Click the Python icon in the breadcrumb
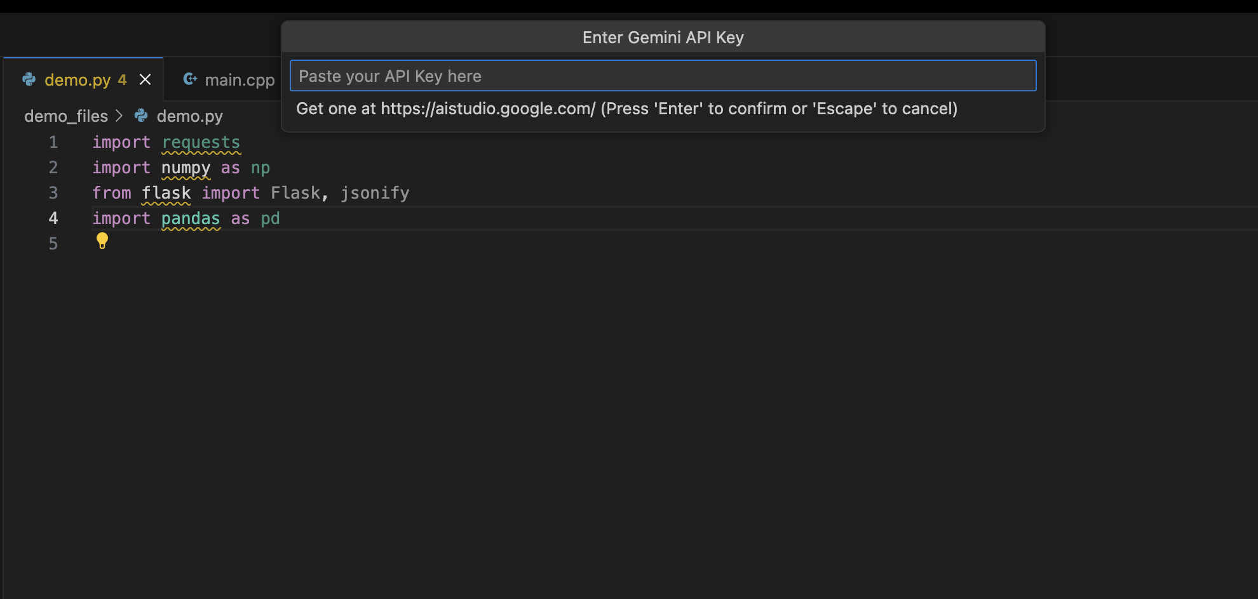Image resolution: width=1258 pixels, height=599 pixels. [141, 115]
